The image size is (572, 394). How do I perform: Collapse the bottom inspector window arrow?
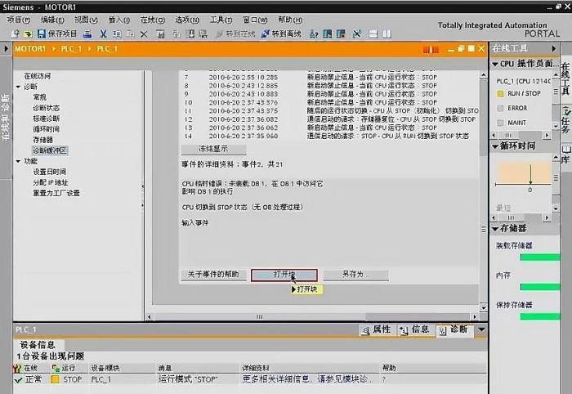pos(481,329)
